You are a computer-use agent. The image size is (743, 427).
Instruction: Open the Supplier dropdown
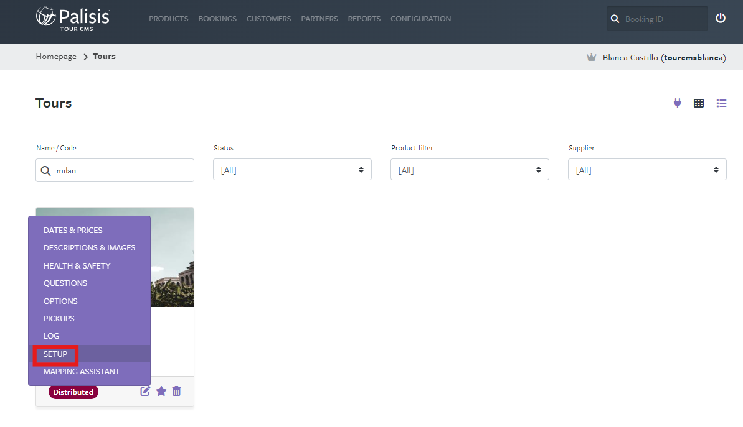[647, 170]
